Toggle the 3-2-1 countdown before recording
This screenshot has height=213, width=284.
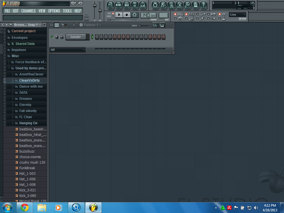pos(186,14)
